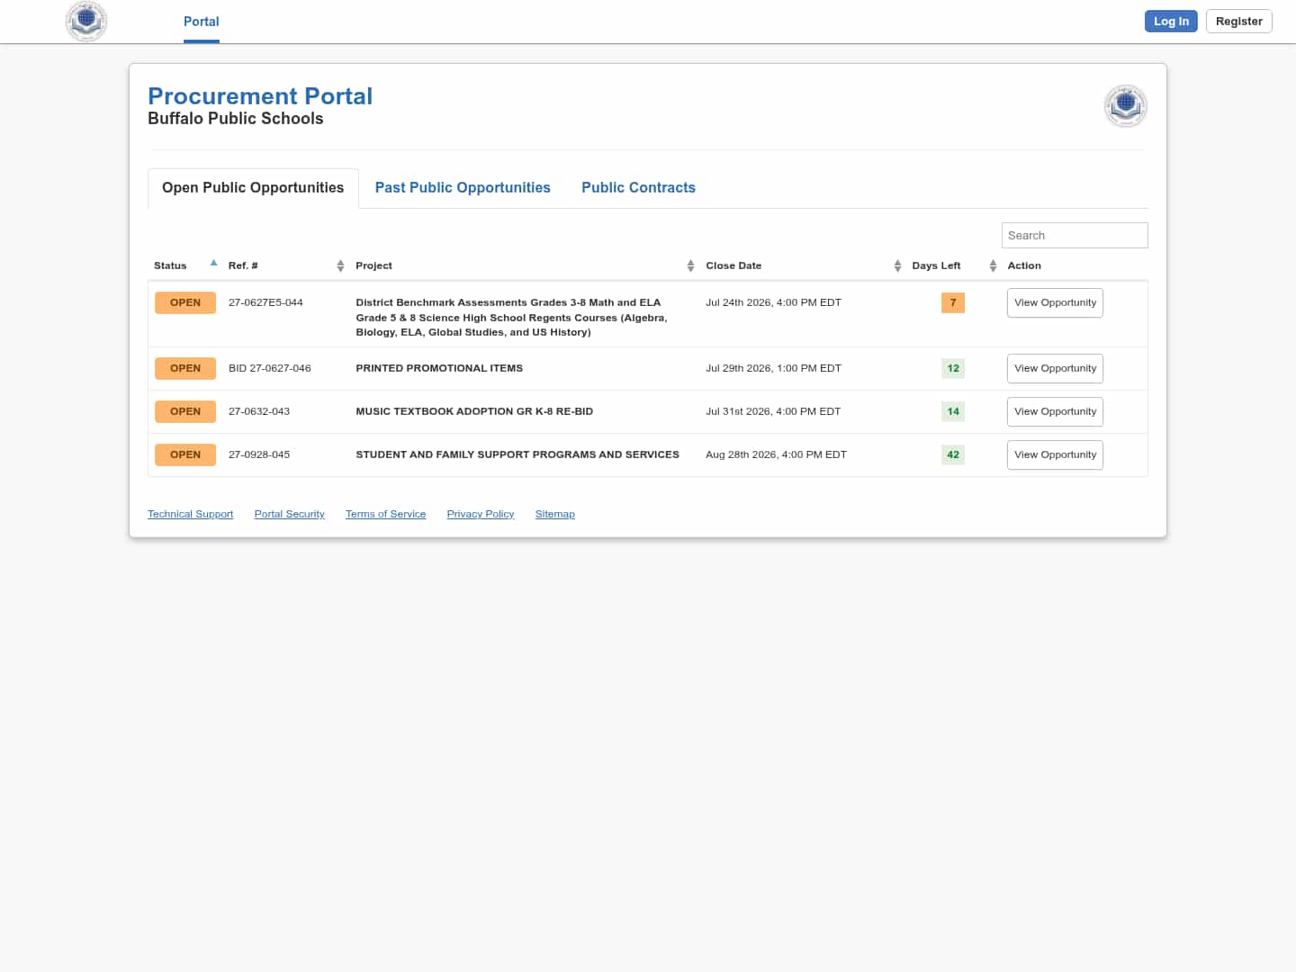The width and height of the screenshot is (1296, 972).
Task: Open the Portal Security link
Action: point(289,514)
